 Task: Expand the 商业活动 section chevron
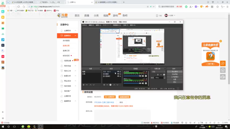click(75, 81)
